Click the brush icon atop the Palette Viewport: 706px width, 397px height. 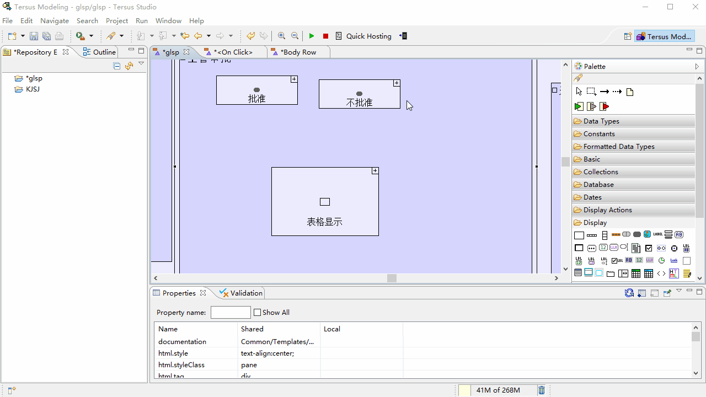(x=578, y=78)
